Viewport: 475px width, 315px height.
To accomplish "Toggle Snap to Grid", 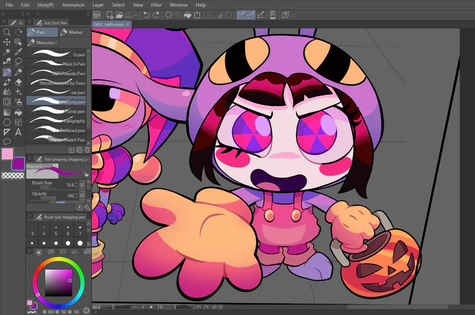I will tap(261, 15).
